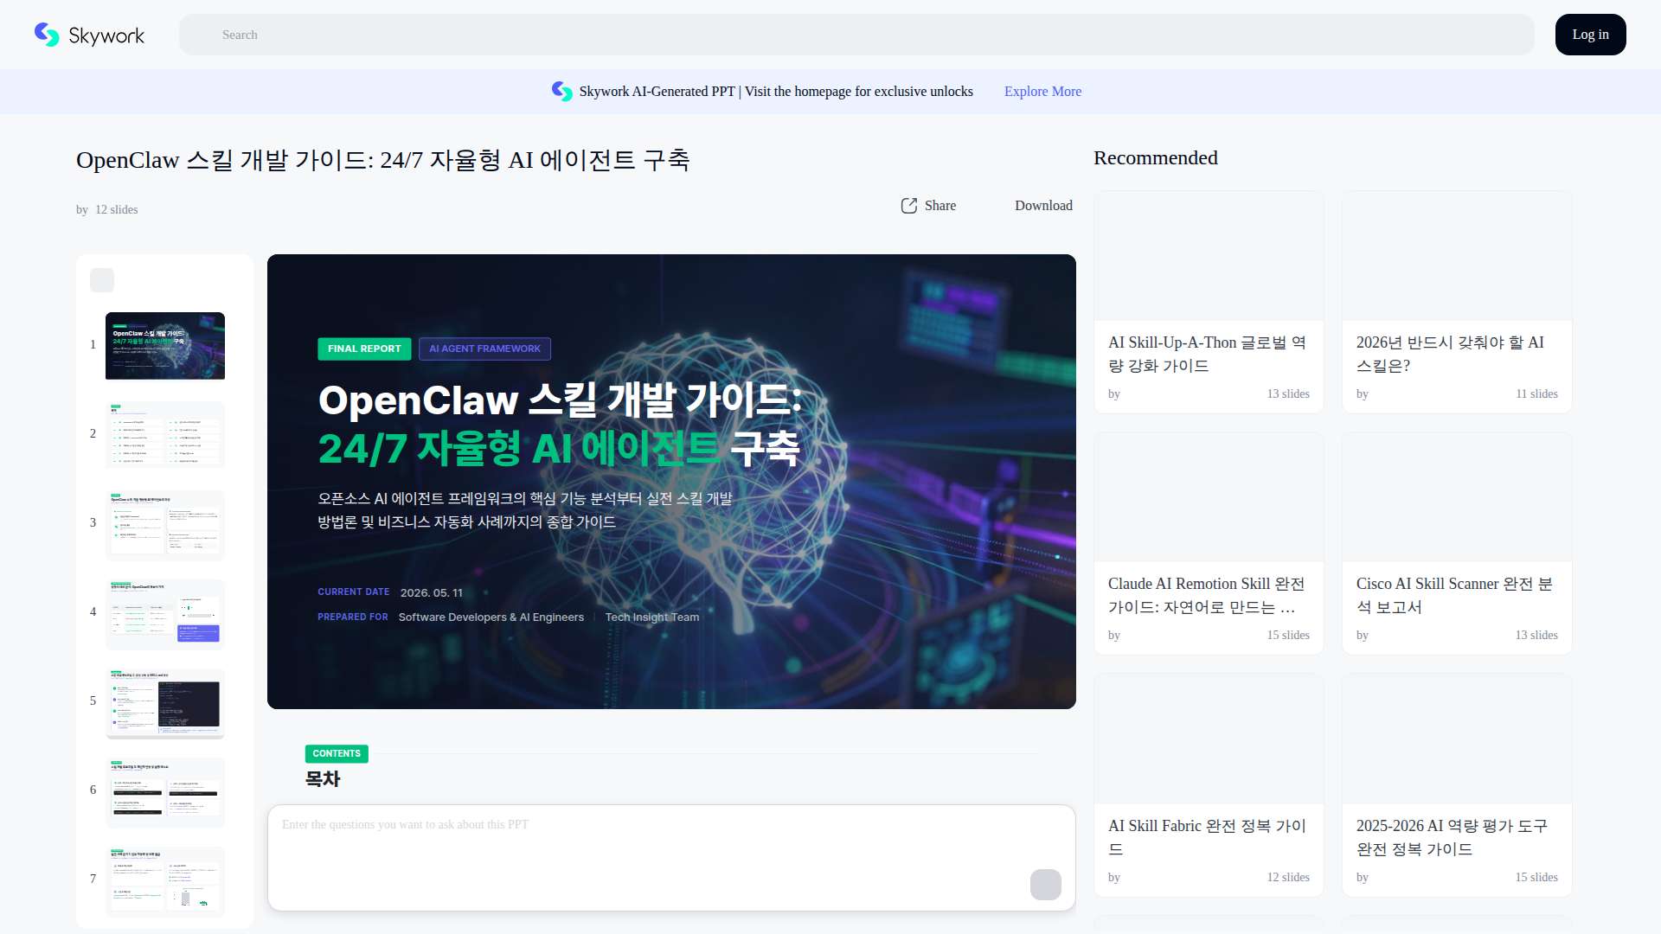The height and width of the screenshot is (934, 1661).
Task: Download the presentation
Action: [x=1043, y=206]
